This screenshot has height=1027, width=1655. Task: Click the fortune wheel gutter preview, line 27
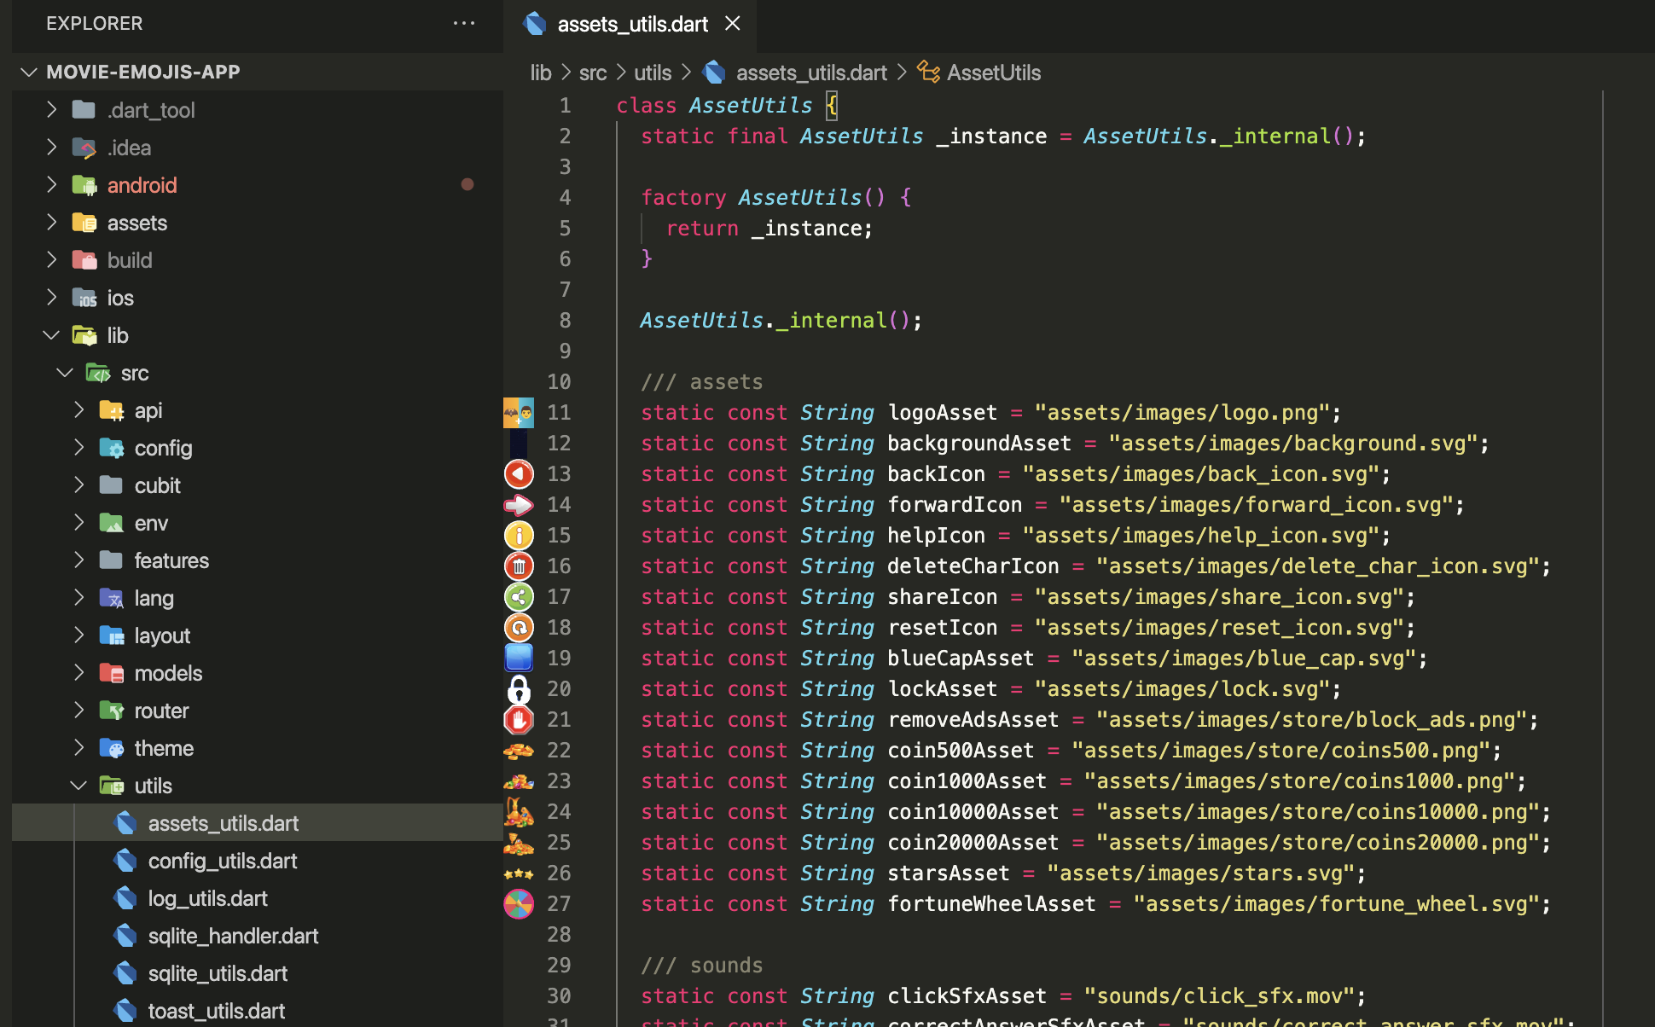[x=519, y=904]
